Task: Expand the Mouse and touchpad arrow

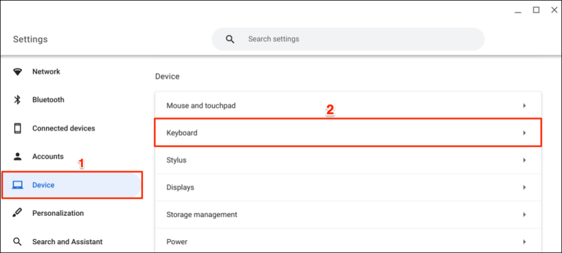Action: pyautogui.click(x=524, y=105)
